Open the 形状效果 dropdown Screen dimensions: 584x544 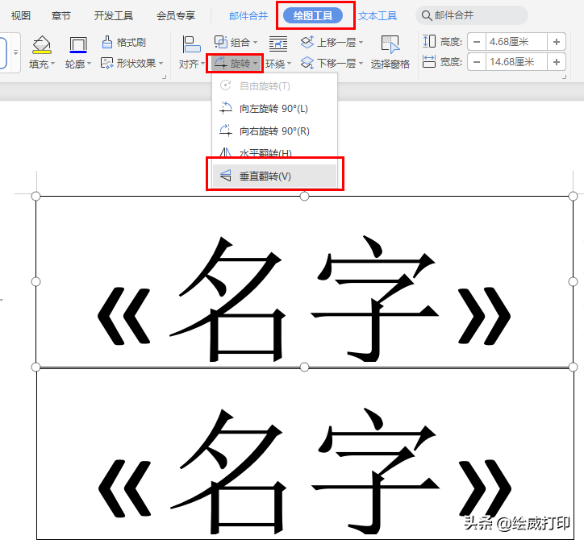[132, 63]
